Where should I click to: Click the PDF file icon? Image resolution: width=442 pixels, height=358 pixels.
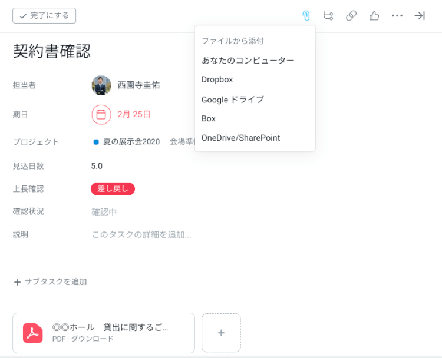click(x=32, y=333)
